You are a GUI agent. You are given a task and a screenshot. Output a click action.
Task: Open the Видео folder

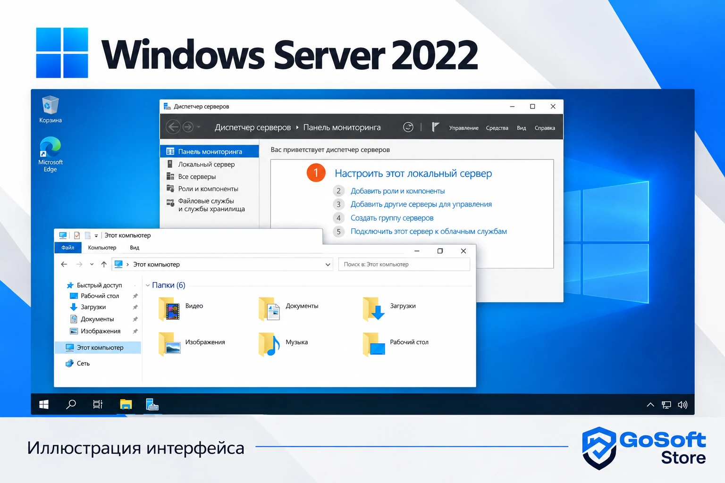tap(181, 308)
